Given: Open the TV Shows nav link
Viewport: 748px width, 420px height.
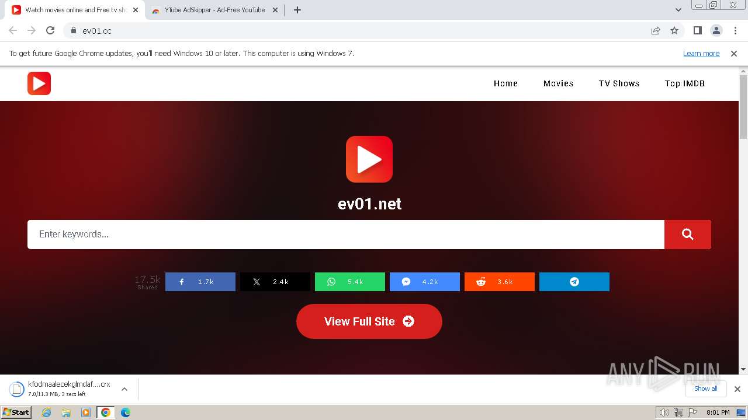Looking at the screenshot, I should [x=619, y=83].
